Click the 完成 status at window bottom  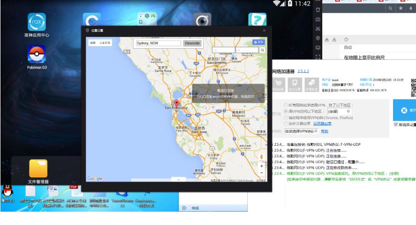coord(195,208)
